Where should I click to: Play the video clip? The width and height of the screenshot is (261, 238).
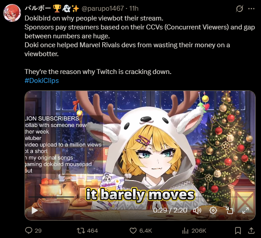[34, 210]
